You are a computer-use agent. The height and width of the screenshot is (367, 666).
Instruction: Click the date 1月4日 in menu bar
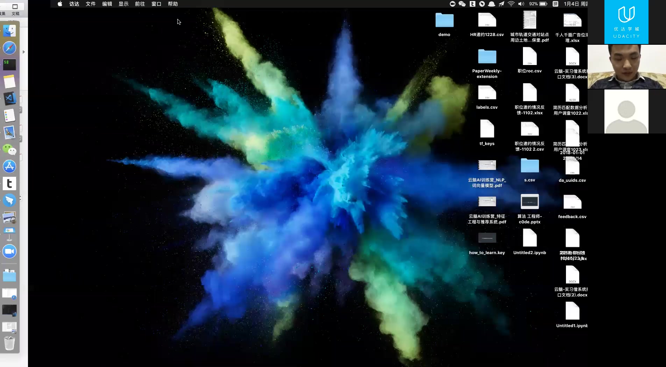coord(576,4)
